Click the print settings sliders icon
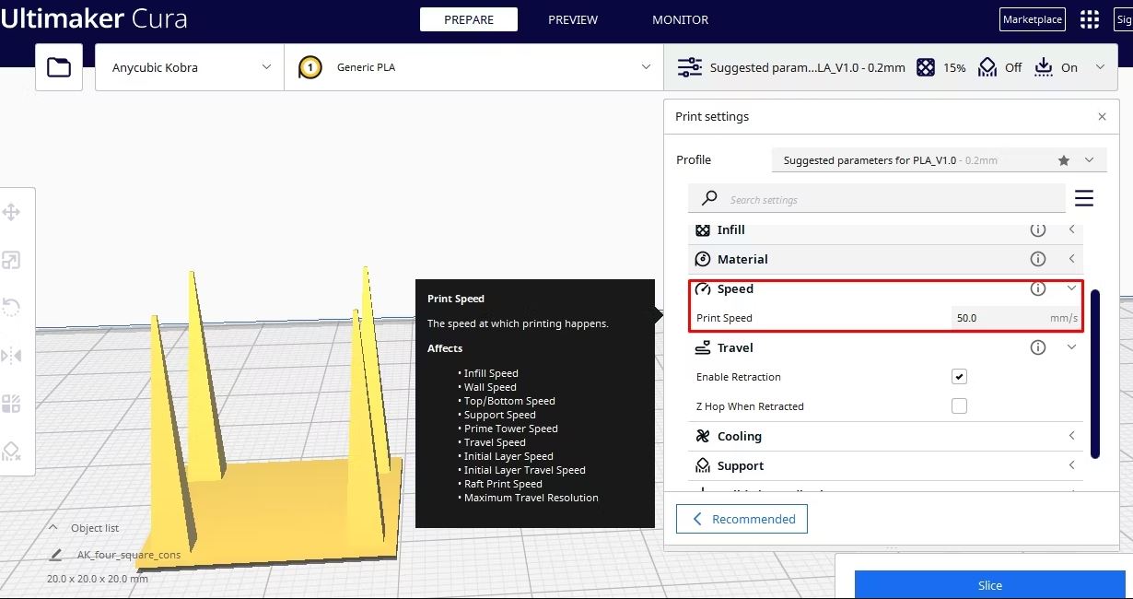This screenshot has width=1133, height=599. (x=689, y=67)
